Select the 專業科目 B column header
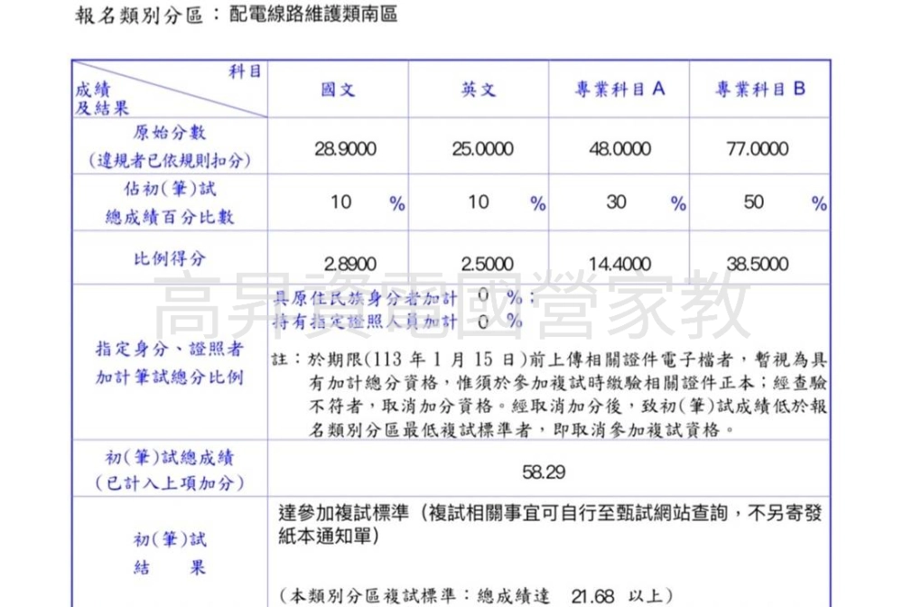The height and width of the screenshot is (607, 903). click(x=759, y=89)
